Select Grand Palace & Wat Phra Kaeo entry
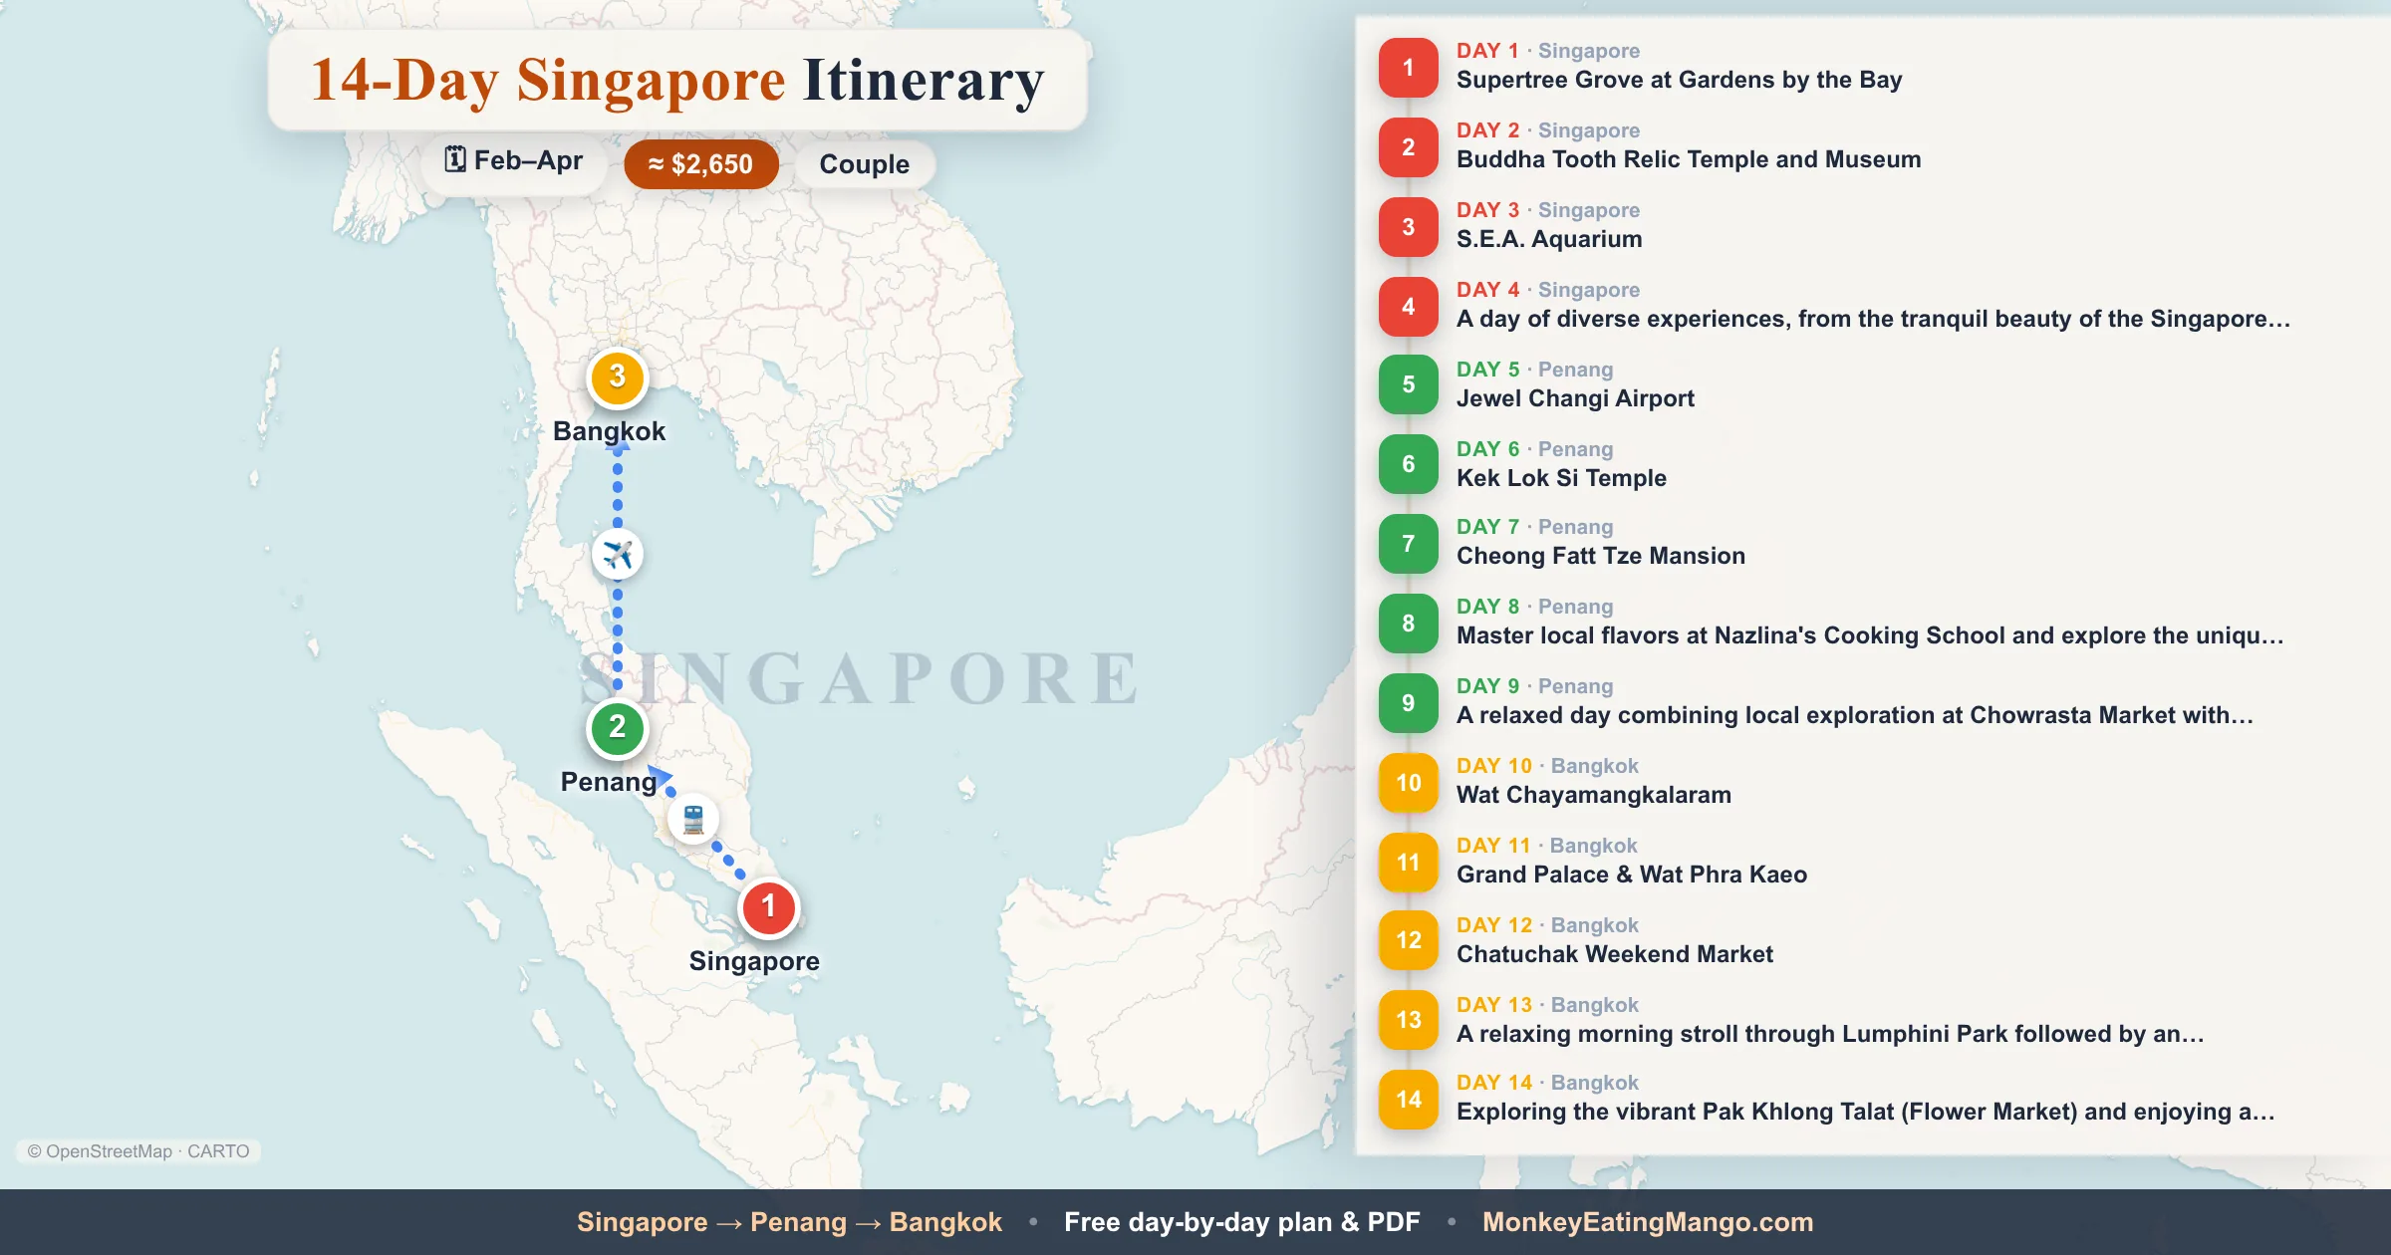Screen dimensions: 2391x1255 click(x=1632, y=875)
